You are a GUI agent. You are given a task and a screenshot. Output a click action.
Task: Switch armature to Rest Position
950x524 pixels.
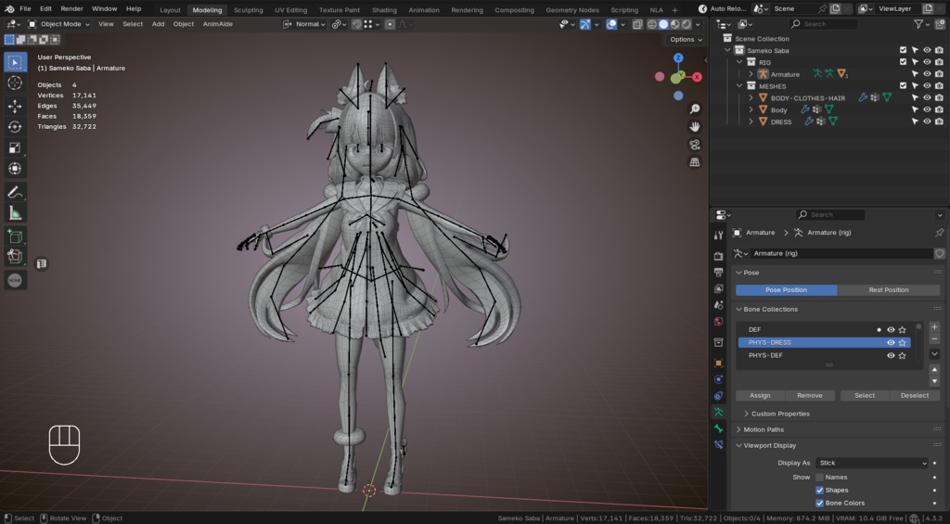click(889, 290)
